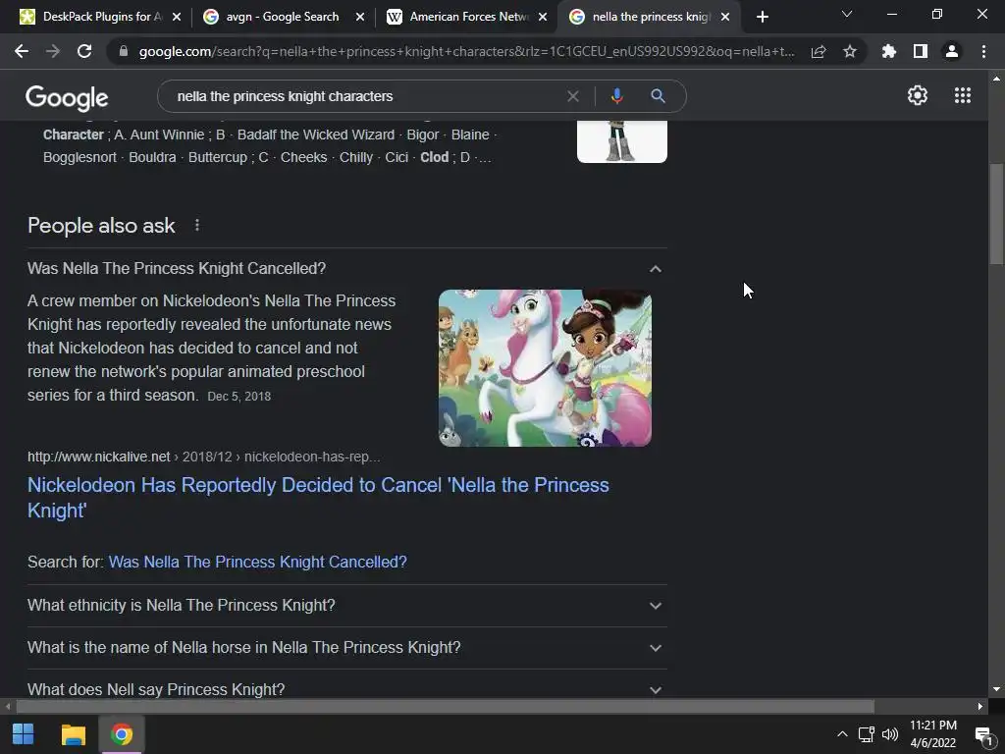Reload the current page
This screenshot has height=754, width=1005.
84,51
